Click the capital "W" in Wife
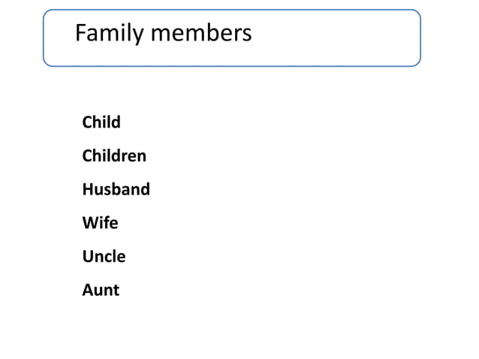This screenshot has height=359, width=479. [x=89, y=223]
